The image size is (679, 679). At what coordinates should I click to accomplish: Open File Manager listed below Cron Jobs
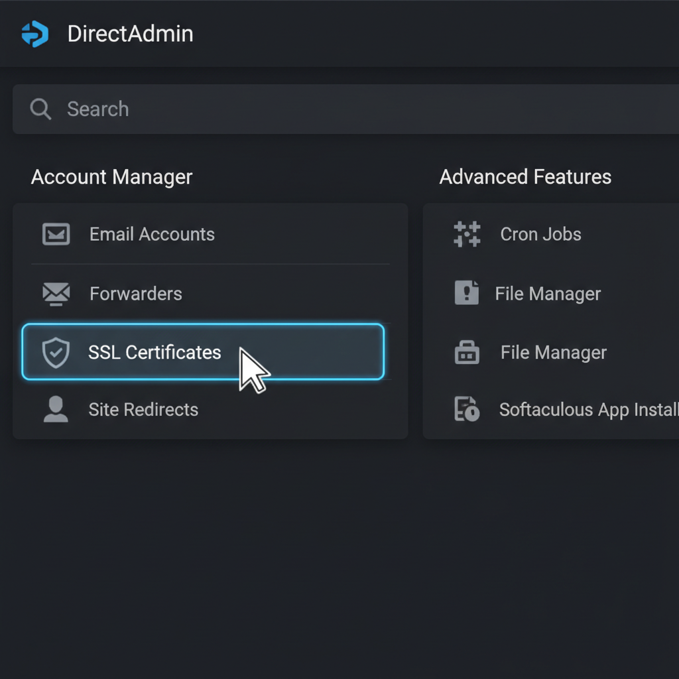click(x=548, y=294)
